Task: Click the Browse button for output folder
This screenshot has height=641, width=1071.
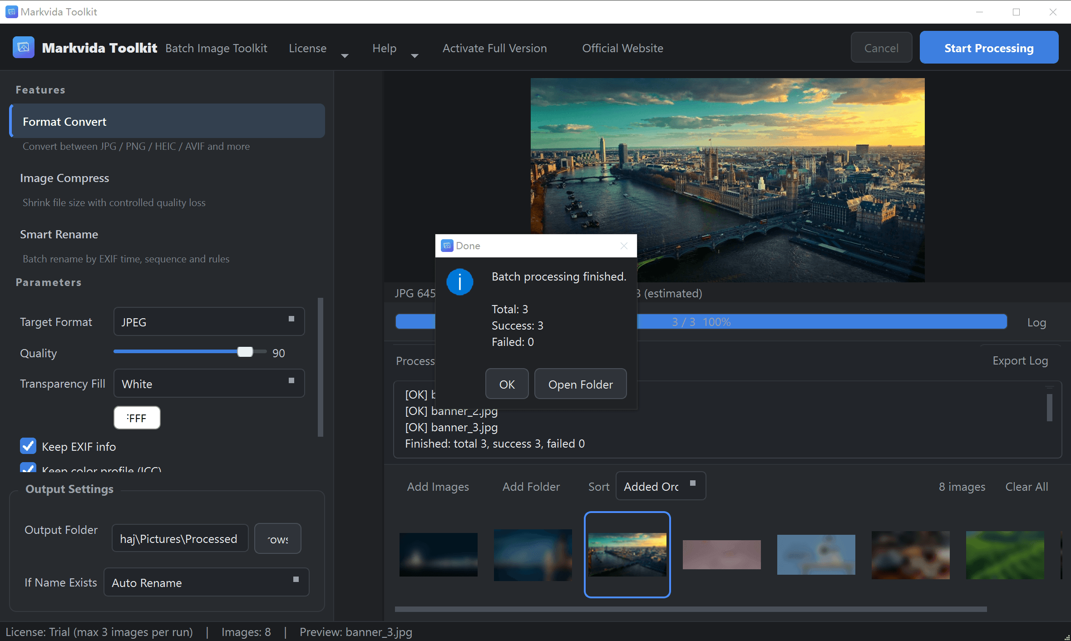Action: 277,538
